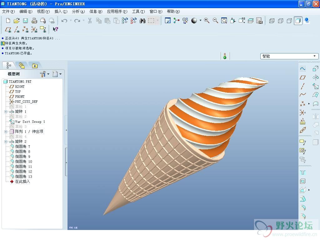Viewport: 320px width, 240px height.
Task: Click the Undo arrow in the toolbar
Action: (64, 21)
